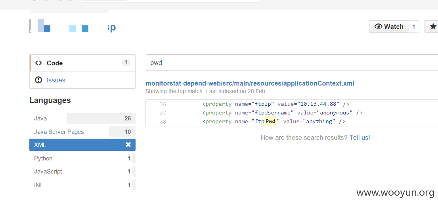Click the code brackets icon beside Code

click(38, 63)
